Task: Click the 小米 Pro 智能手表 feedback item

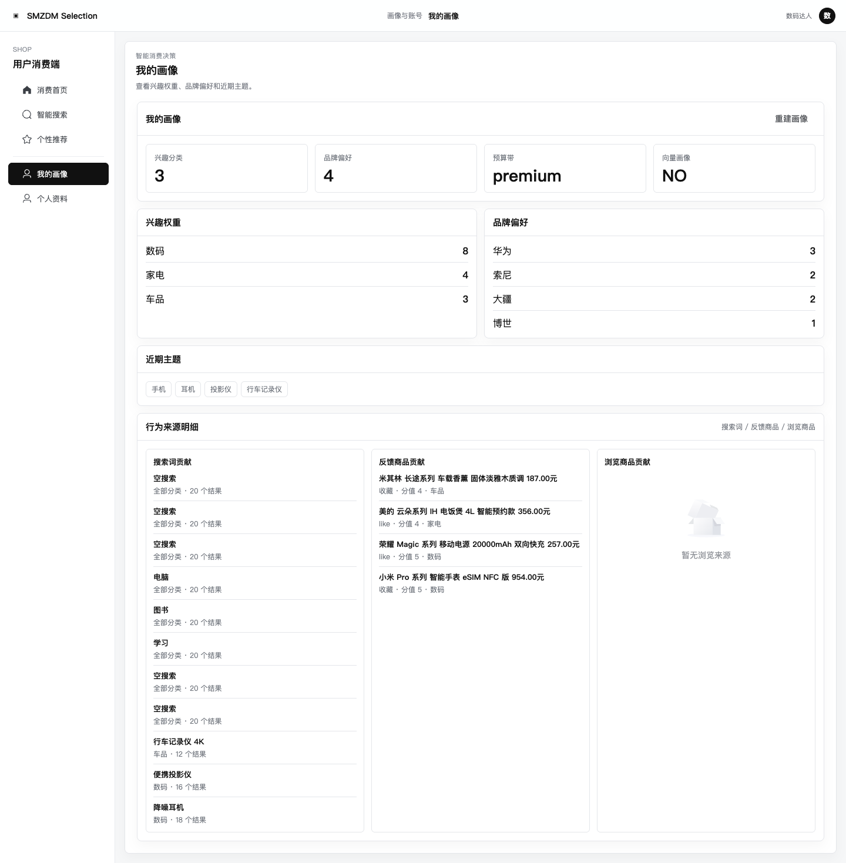Action: point(481,583)
